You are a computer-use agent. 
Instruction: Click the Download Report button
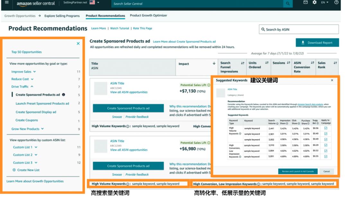(317, 42)
